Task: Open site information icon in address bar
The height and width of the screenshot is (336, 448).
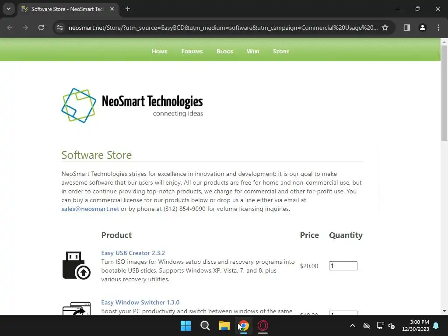Action: (x=59, y=28)
